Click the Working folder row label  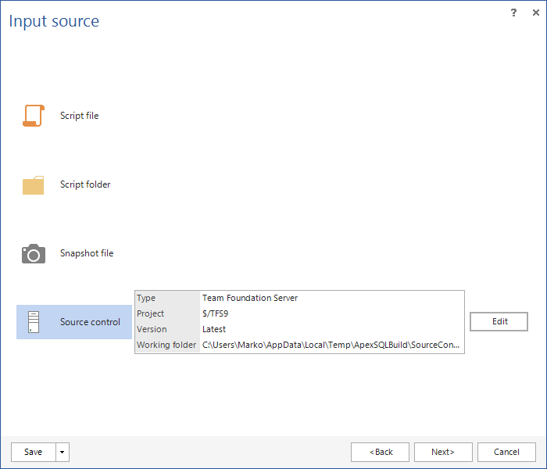pos(166,345)
